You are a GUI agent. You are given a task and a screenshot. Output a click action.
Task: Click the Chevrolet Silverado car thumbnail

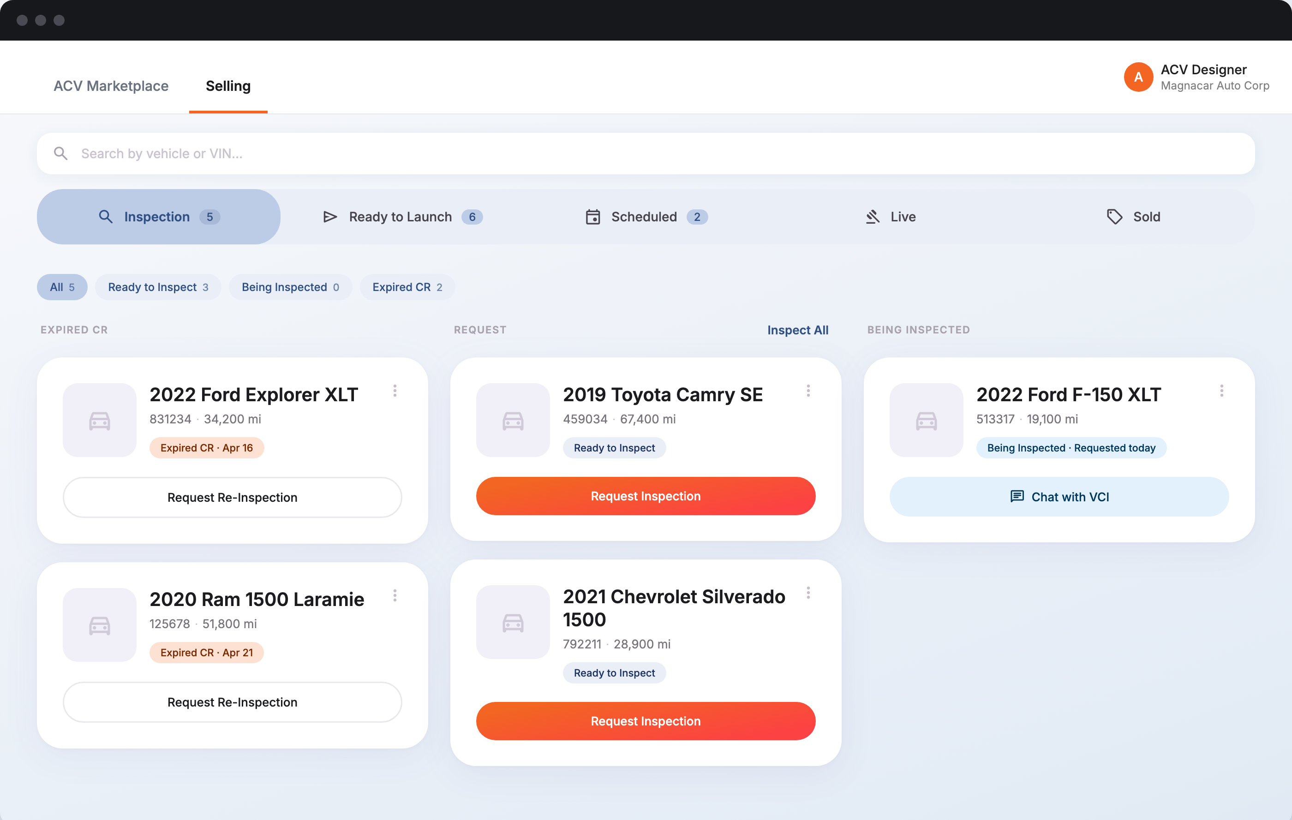point(513,622)
